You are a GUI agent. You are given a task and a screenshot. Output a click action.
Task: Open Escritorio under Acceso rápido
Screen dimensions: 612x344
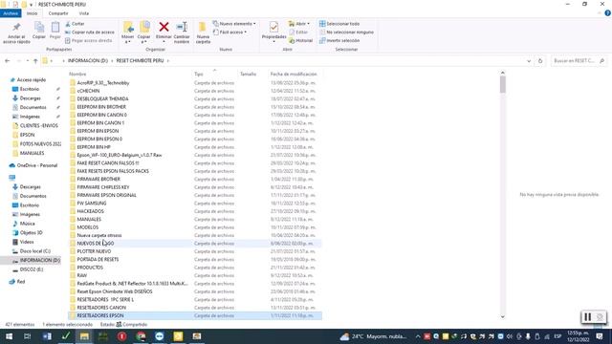(x=30, y=89)
